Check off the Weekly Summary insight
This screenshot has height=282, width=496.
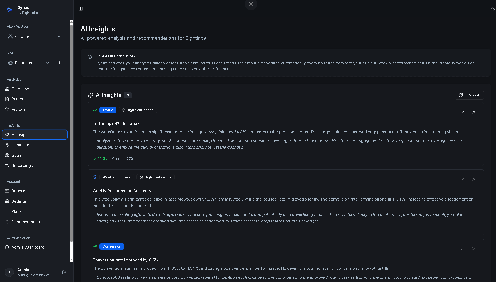pyautogui.click(x=462, y=179)
